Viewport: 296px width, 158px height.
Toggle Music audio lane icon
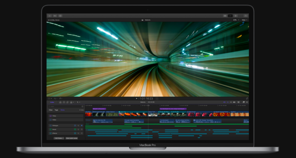[x=75, y=129]
